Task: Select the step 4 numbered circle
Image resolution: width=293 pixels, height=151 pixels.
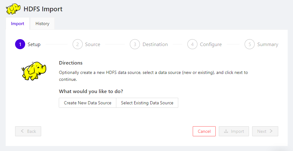Action: coord(192,44)
